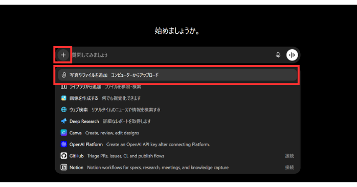Click the Notion logo icon
Image resolution: width=357 pixels, height=187 pixels.
[x=64, y=168]
